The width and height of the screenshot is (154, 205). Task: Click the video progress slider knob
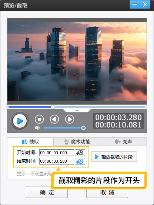pos(53,107)
